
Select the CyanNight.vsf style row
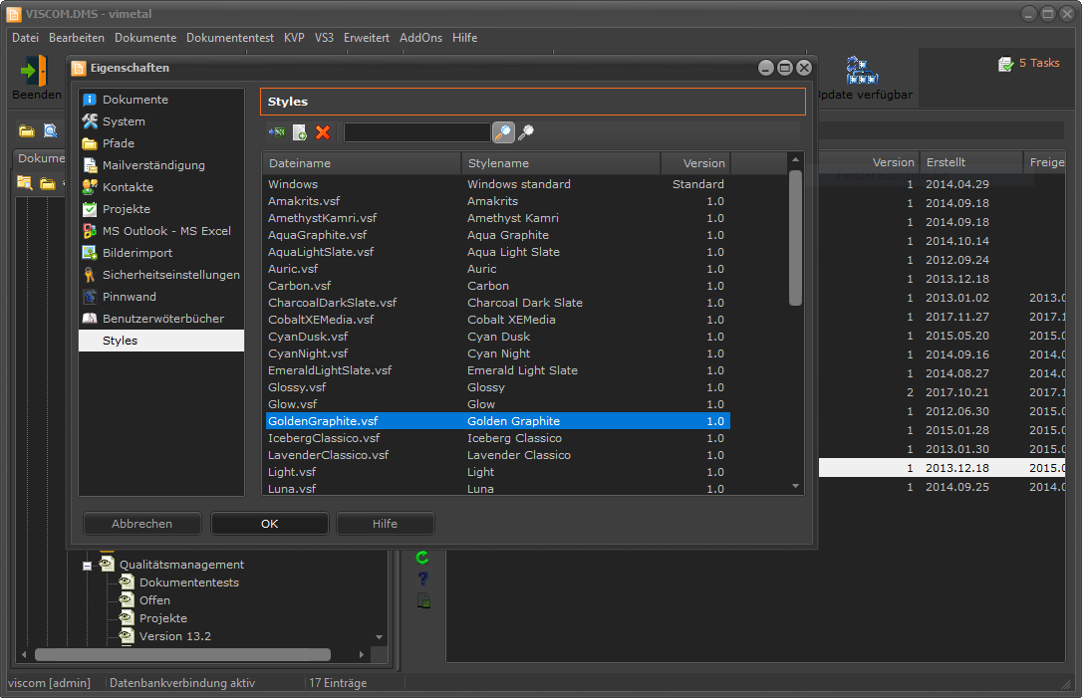click(497, 353)
